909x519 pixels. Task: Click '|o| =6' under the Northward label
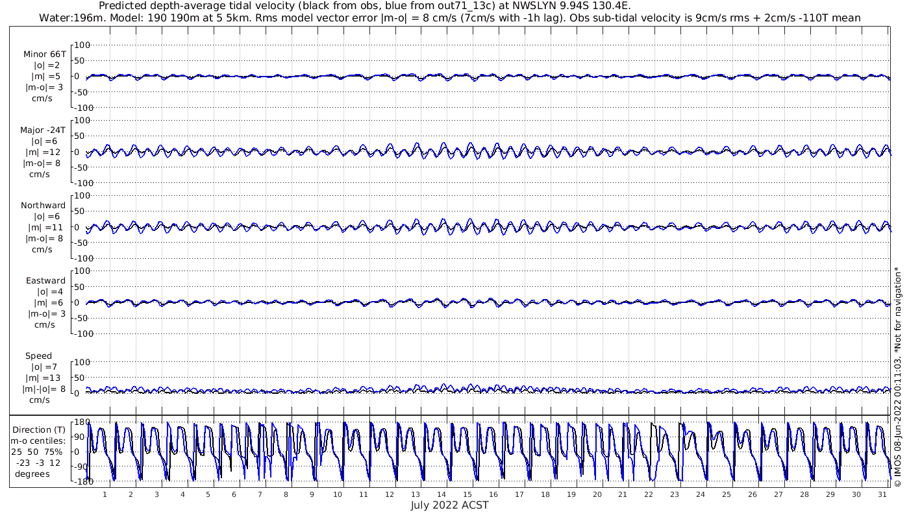tap(47, 216)
